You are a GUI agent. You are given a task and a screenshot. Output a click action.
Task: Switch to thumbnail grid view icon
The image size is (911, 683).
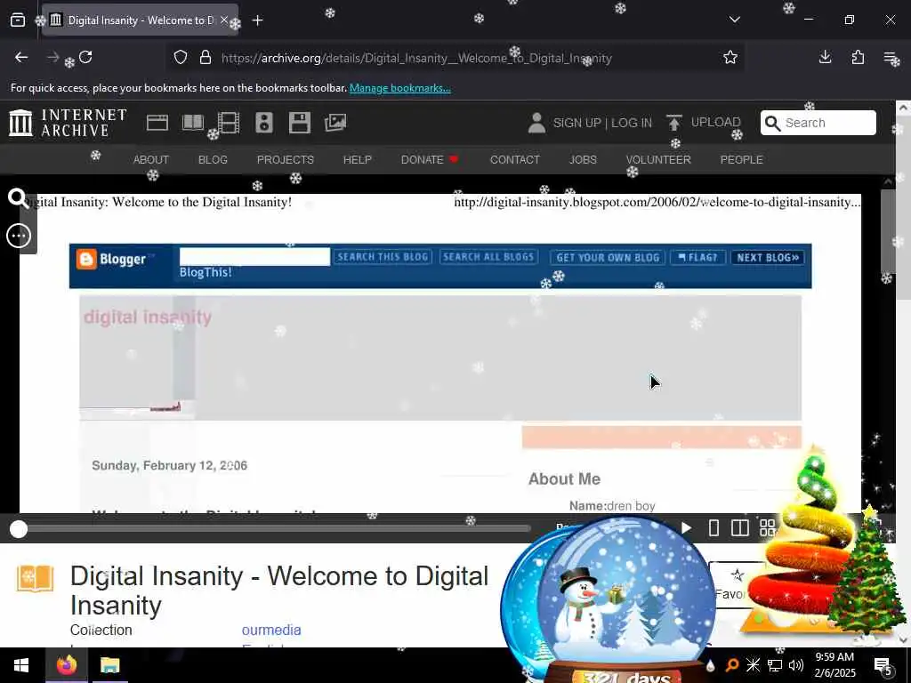click(x=768, y=528)
